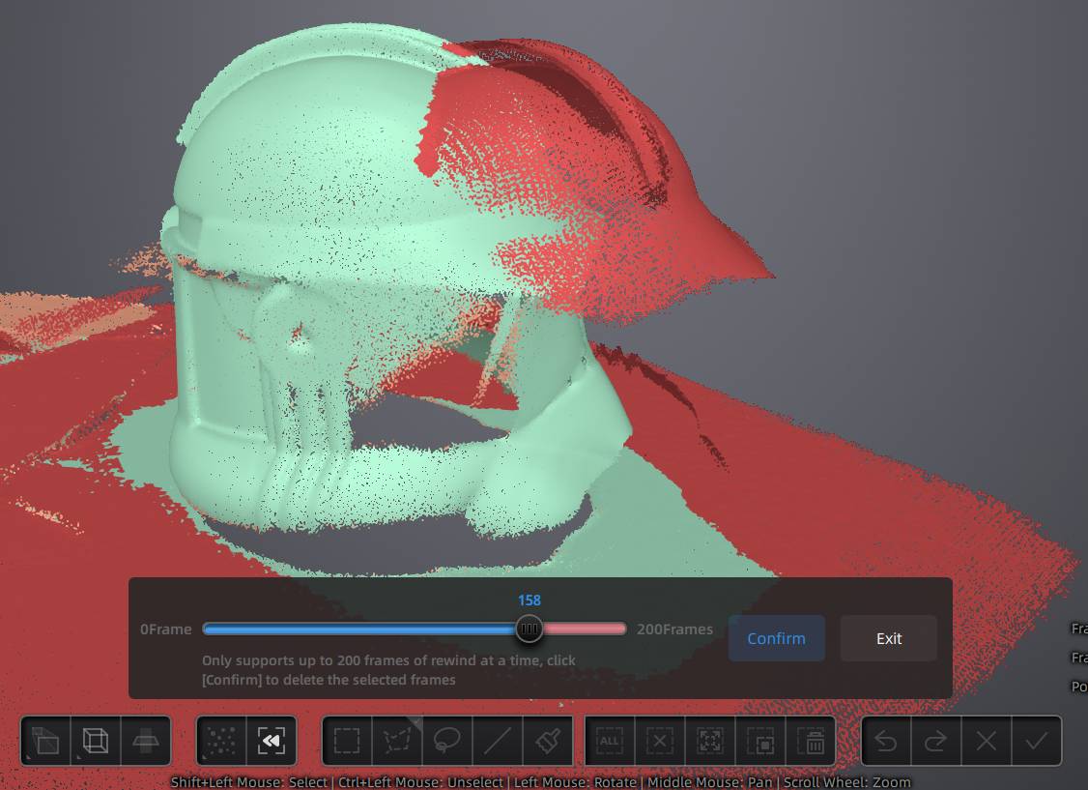Click the mouse shortcuts hint bar
This screenshot has height=790, width=1088.
pos(540,781)
